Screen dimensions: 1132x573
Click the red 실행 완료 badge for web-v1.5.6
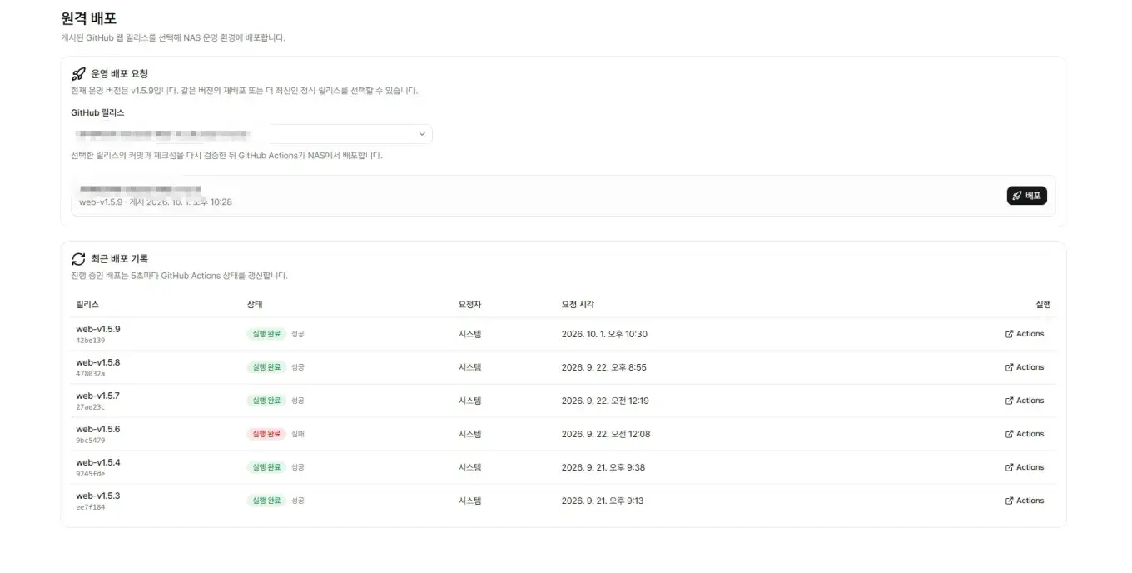point(266,434)
